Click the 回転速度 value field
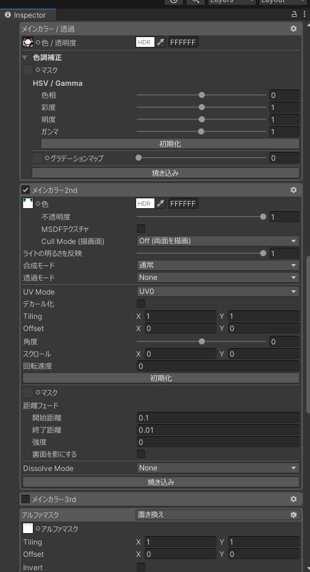This screenshot has height=572, width=310. 218,366
